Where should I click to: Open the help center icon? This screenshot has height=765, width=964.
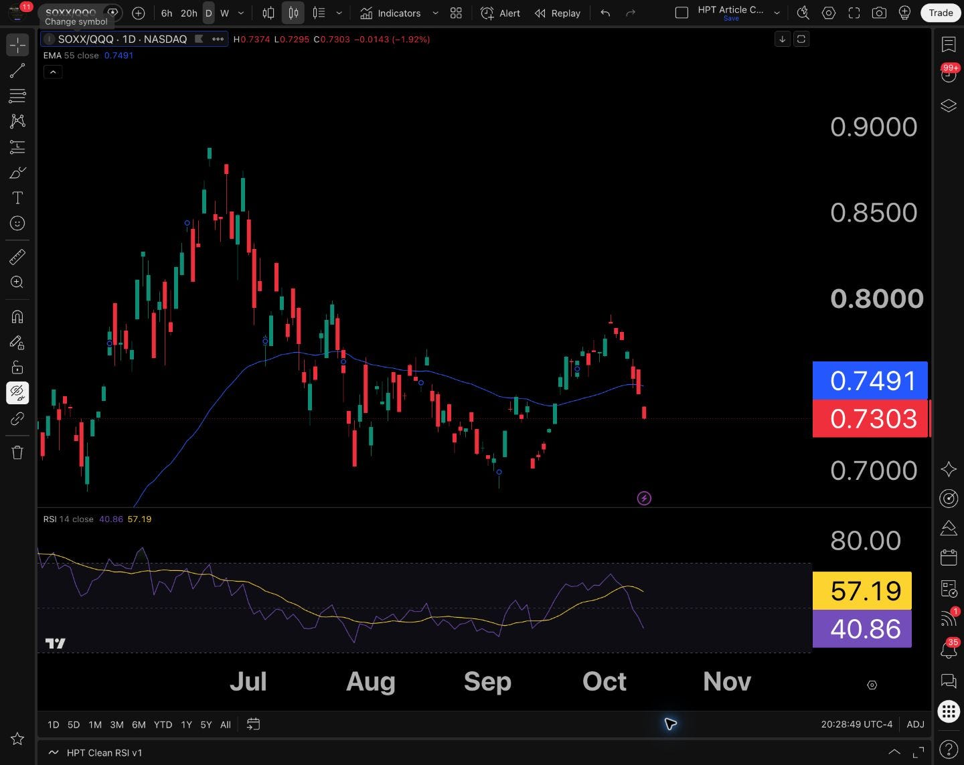point(949,750)
